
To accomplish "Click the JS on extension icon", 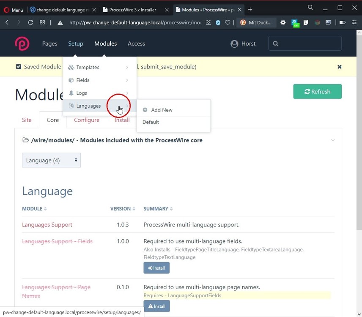I will (x=295, y=23).
